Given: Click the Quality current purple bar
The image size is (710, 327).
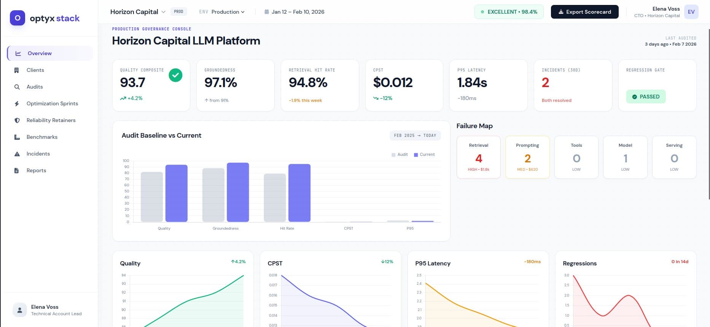Looking at the screenshot, I should point(177,193).
